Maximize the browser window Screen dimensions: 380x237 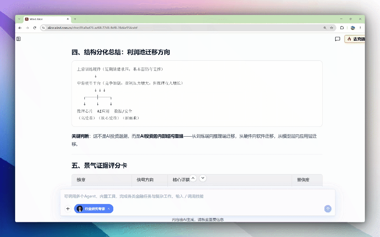[x=351, y=19]
